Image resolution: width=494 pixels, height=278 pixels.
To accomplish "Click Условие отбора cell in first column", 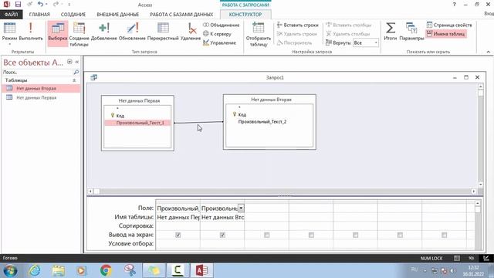I will pyautogui.click(x=178, y=244).
